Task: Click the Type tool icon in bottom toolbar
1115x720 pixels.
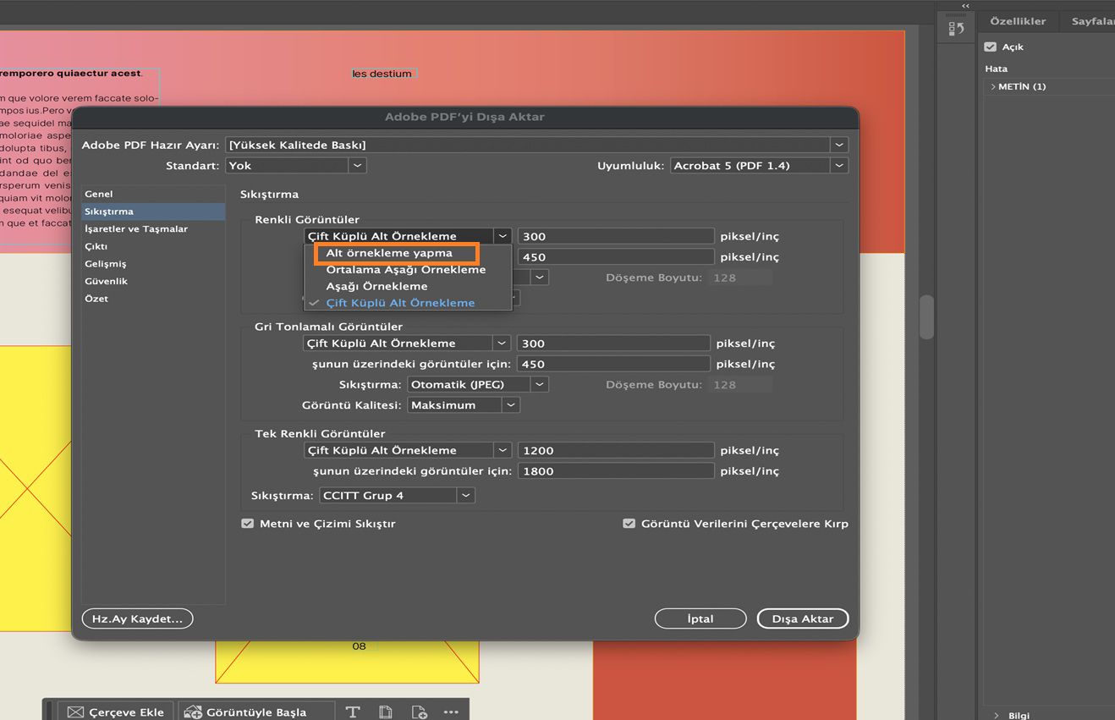Action: 353,712
